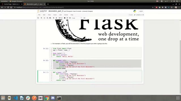This screenshot has width=181, height=101.
Task: Restart kernel and rerun entire notebook
Action: pos(70,18)
